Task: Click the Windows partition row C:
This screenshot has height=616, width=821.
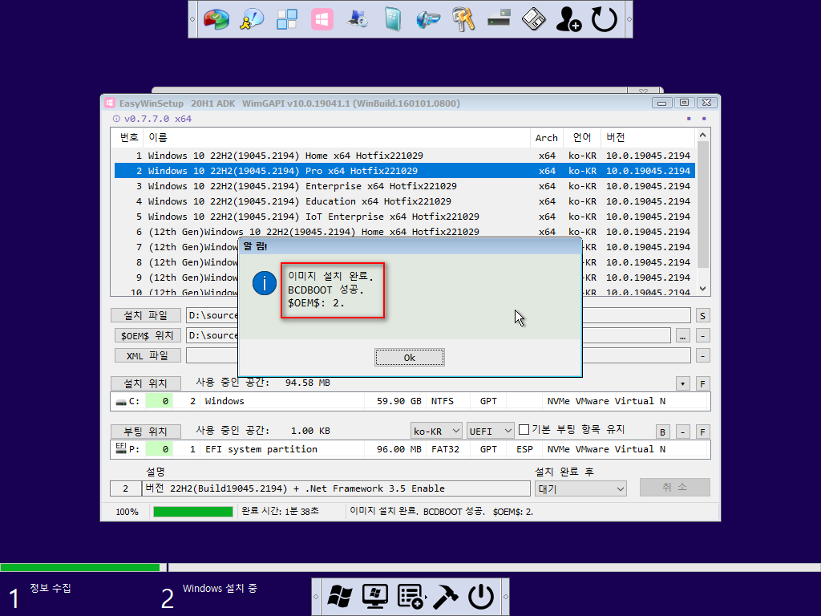Action: tap(410, 401)
